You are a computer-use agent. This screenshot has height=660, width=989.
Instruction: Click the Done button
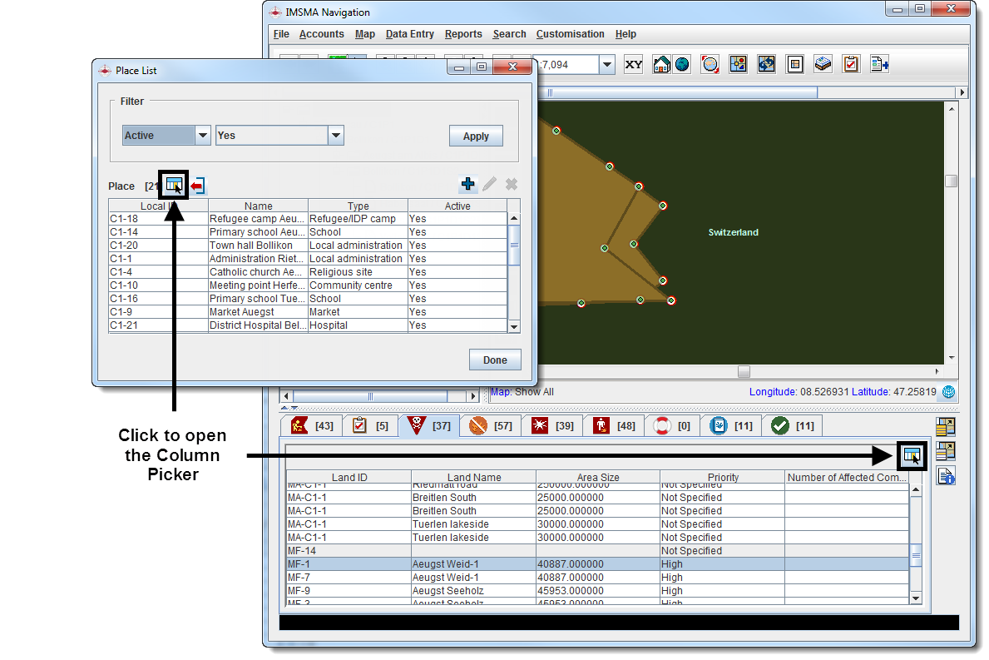point(495,360)
